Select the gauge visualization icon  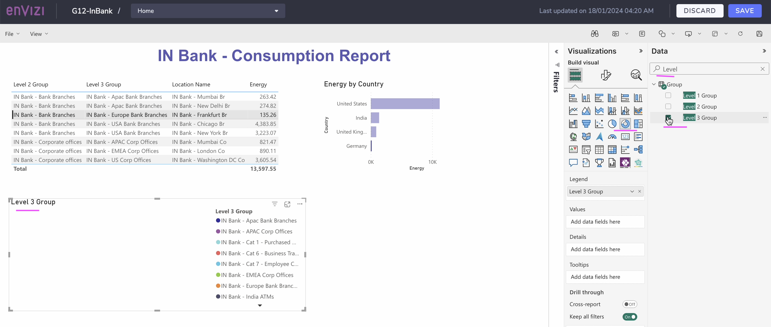(x=612, y=136)
